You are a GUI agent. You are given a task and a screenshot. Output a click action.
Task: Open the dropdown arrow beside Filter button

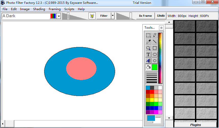tap(113, 16)
